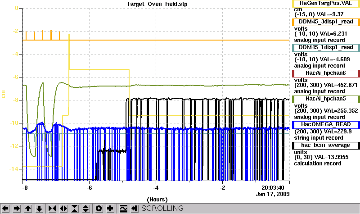
Task: Click the 0 tick at the y-axis top
Action: tap(17, 8)
